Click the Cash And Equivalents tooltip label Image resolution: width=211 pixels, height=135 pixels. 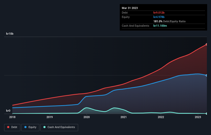[135, 26]
